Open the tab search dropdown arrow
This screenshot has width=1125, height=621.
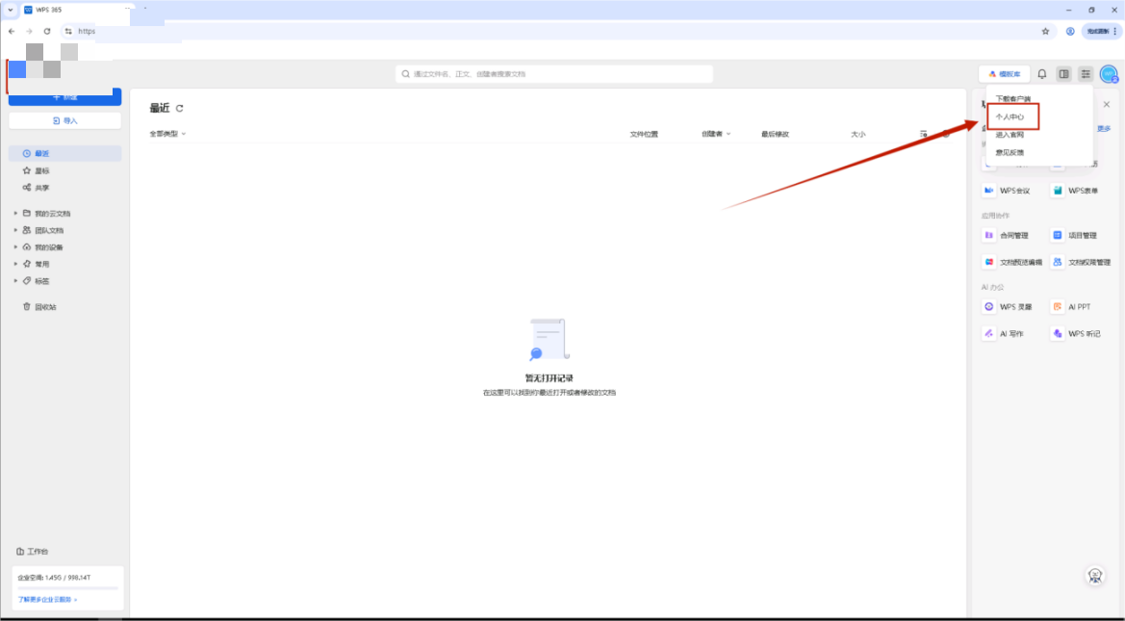click(10, 10)
